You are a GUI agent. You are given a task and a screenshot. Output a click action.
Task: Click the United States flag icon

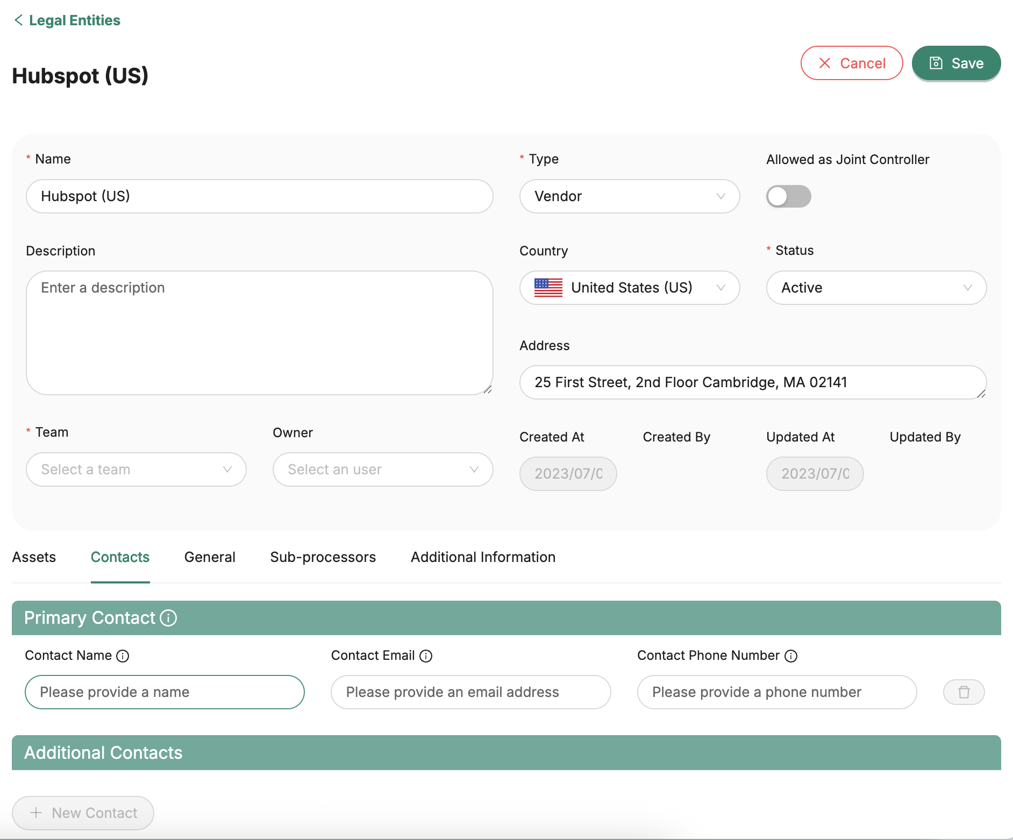click(x=548, y=288)
